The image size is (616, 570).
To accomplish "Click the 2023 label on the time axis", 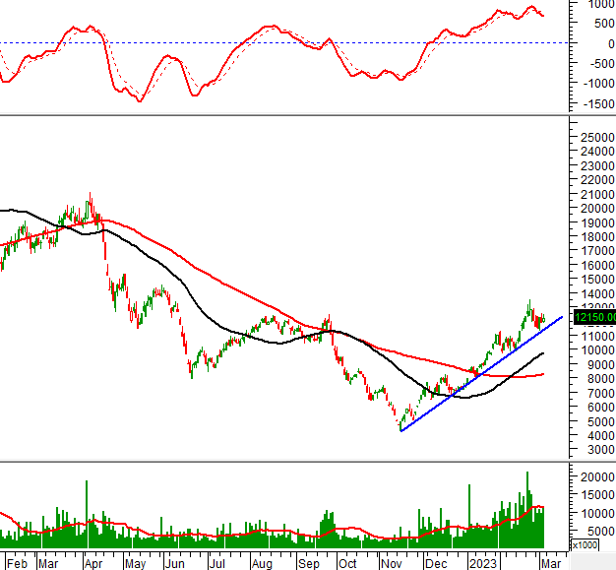I will pos(482,563).
